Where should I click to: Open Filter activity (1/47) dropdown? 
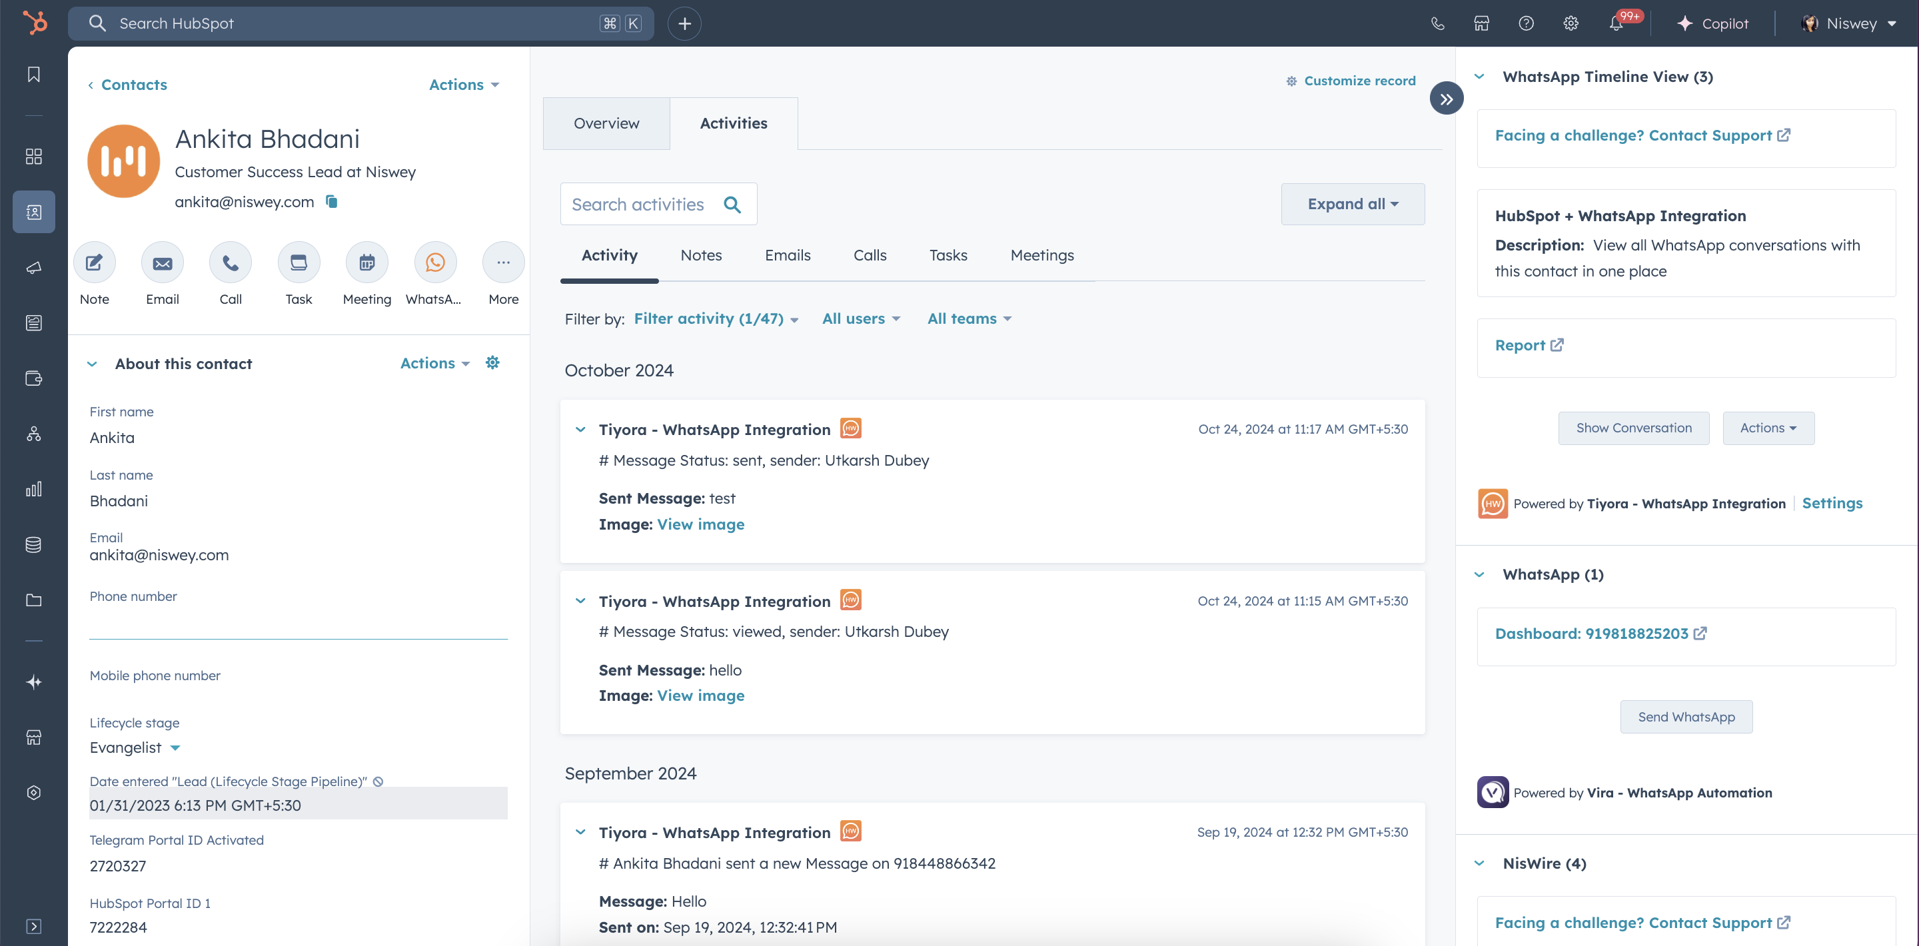tap(716, 319)
